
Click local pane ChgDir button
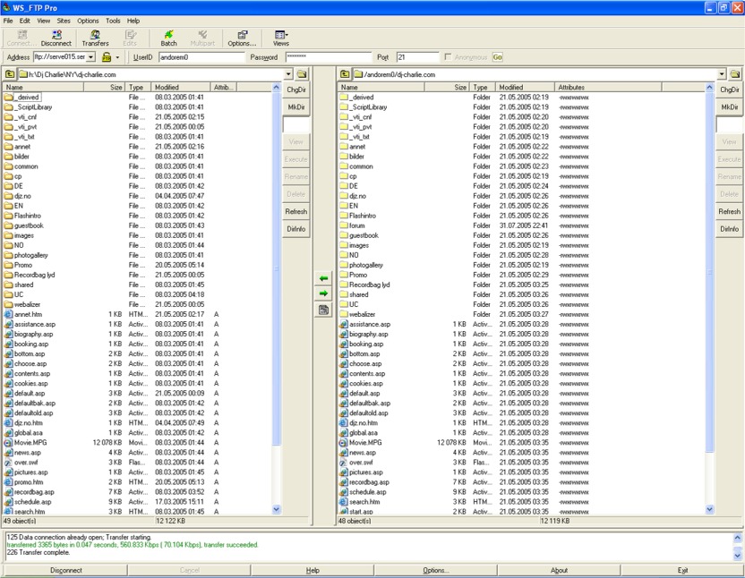296,89
